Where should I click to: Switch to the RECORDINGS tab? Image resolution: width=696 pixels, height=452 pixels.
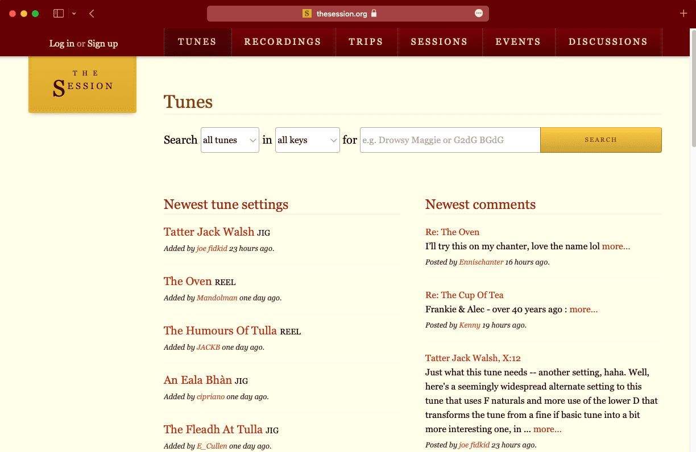[283, 41]
